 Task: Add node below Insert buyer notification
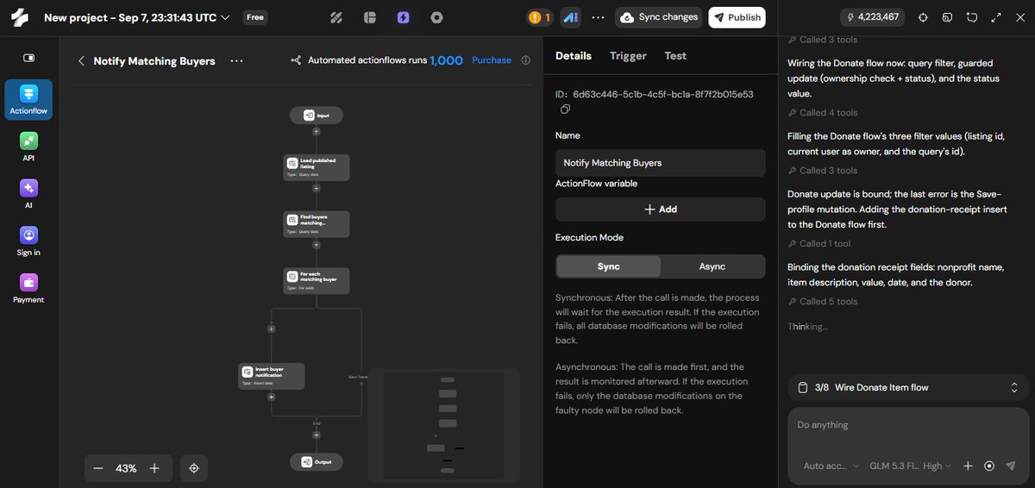[271, 397]
